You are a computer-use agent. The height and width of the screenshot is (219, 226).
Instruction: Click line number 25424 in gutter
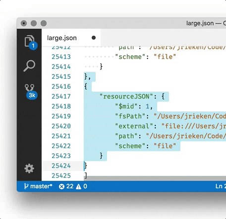[x=61, y=165]
